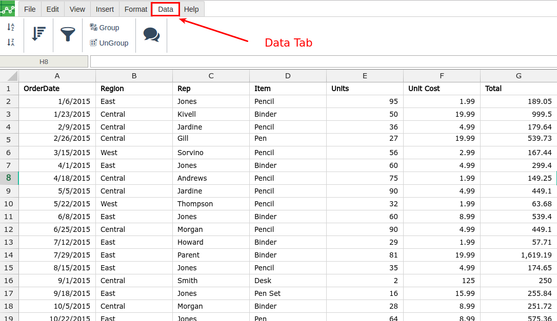Open the File menu
Image resolution: width=557 pixels, height=321 pixels.
(29, 9)
